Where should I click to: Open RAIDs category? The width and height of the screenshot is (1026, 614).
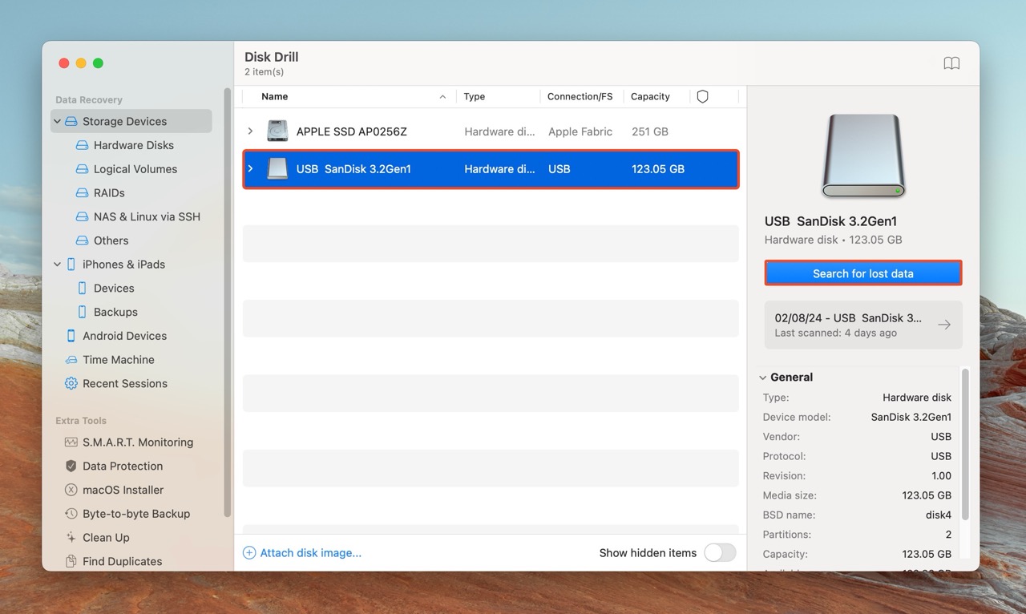[x=109, y=193]
